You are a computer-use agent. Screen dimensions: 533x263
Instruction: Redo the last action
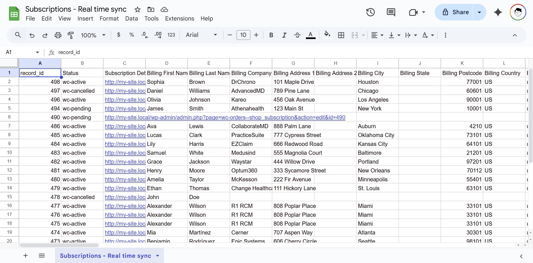coord(45,35)
